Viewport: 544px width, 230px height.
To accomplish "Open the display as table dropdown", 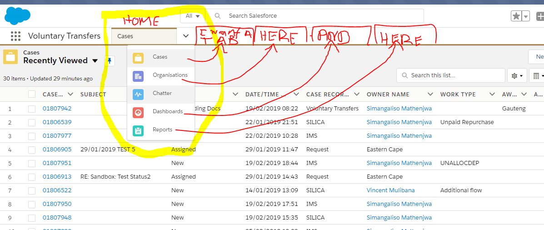I will (537, 75).
